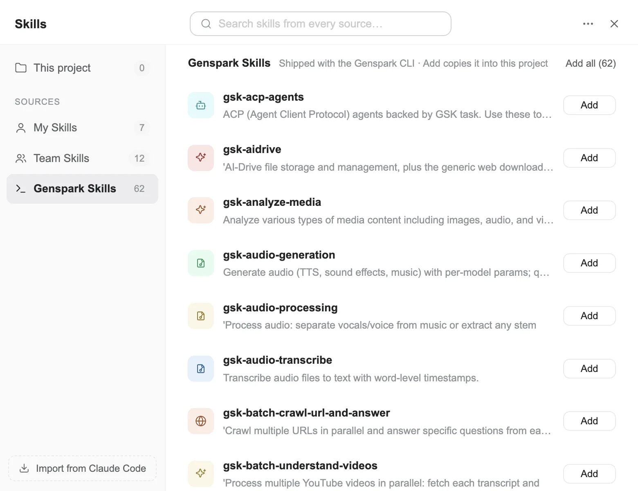Click Add all (62) link
Viewport: 638px width, 491px height.
point(591,63)
